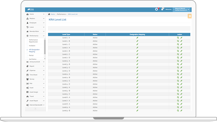
Task: Expand the Report sidebar menu
Action: click(35, 66)
